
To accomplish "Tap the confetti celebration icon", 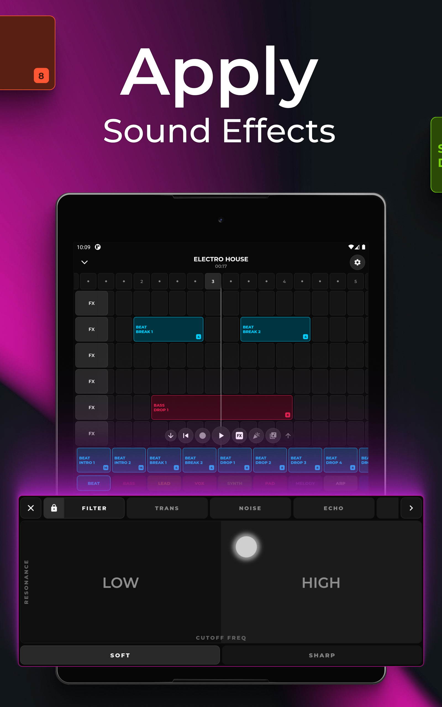I will (256, 436).
